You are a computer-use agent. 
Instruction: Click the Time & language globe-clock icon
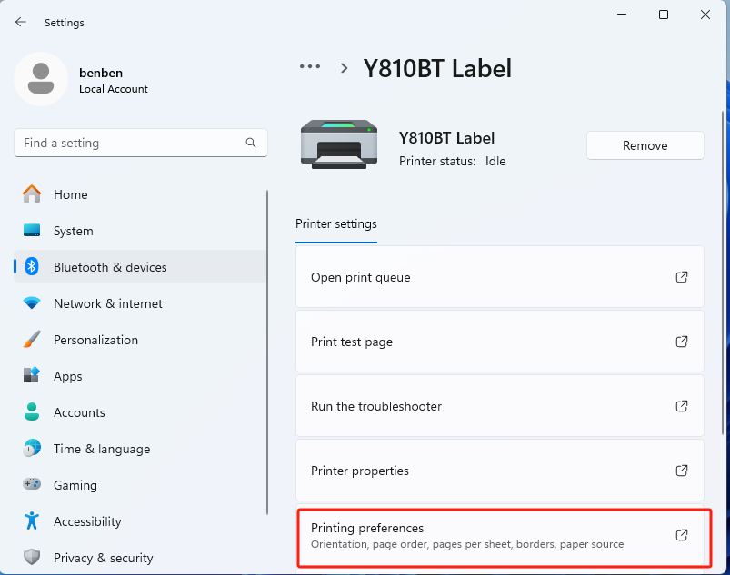coord(32,448)
